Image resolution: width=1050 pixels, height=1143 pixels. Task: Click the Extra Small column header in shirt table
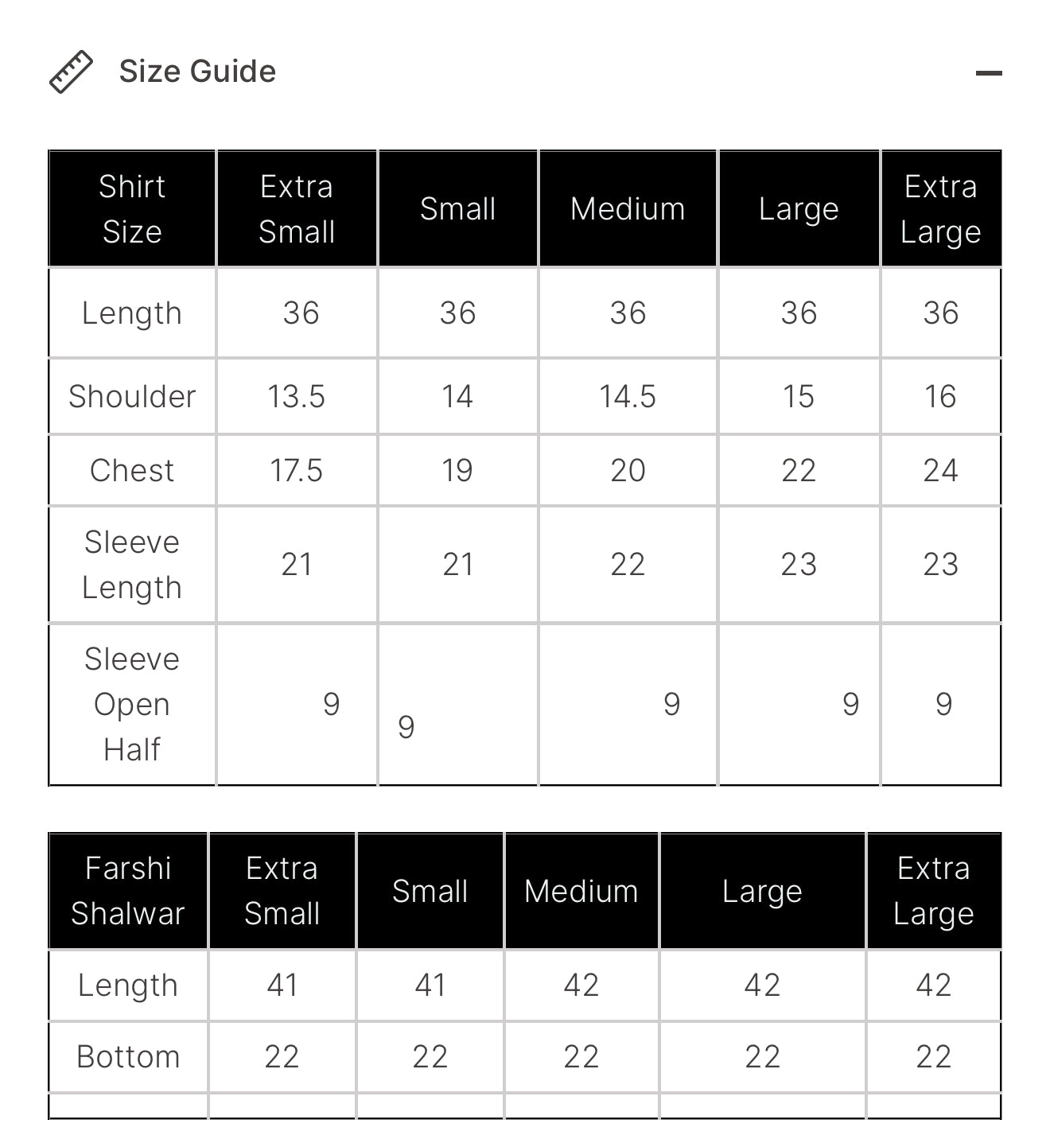297,209
